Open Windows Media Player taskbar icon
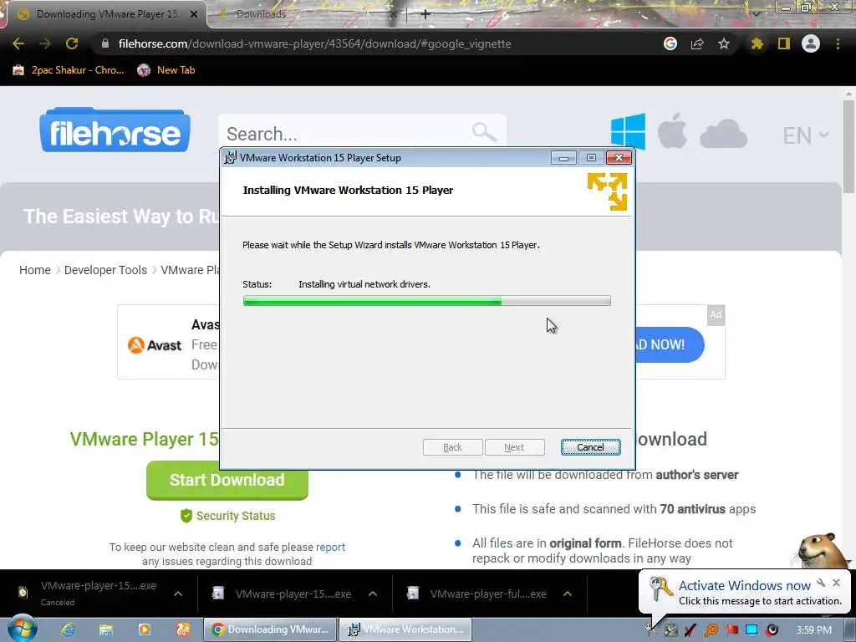 pos(144,629)
